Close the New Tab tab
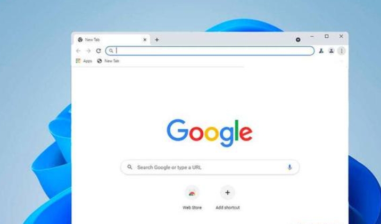 pos(145,39)
